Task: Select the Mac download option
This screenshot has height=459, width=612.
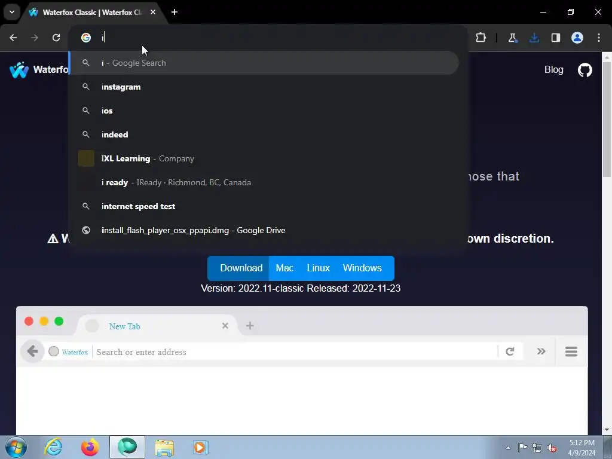Action: 284,268
